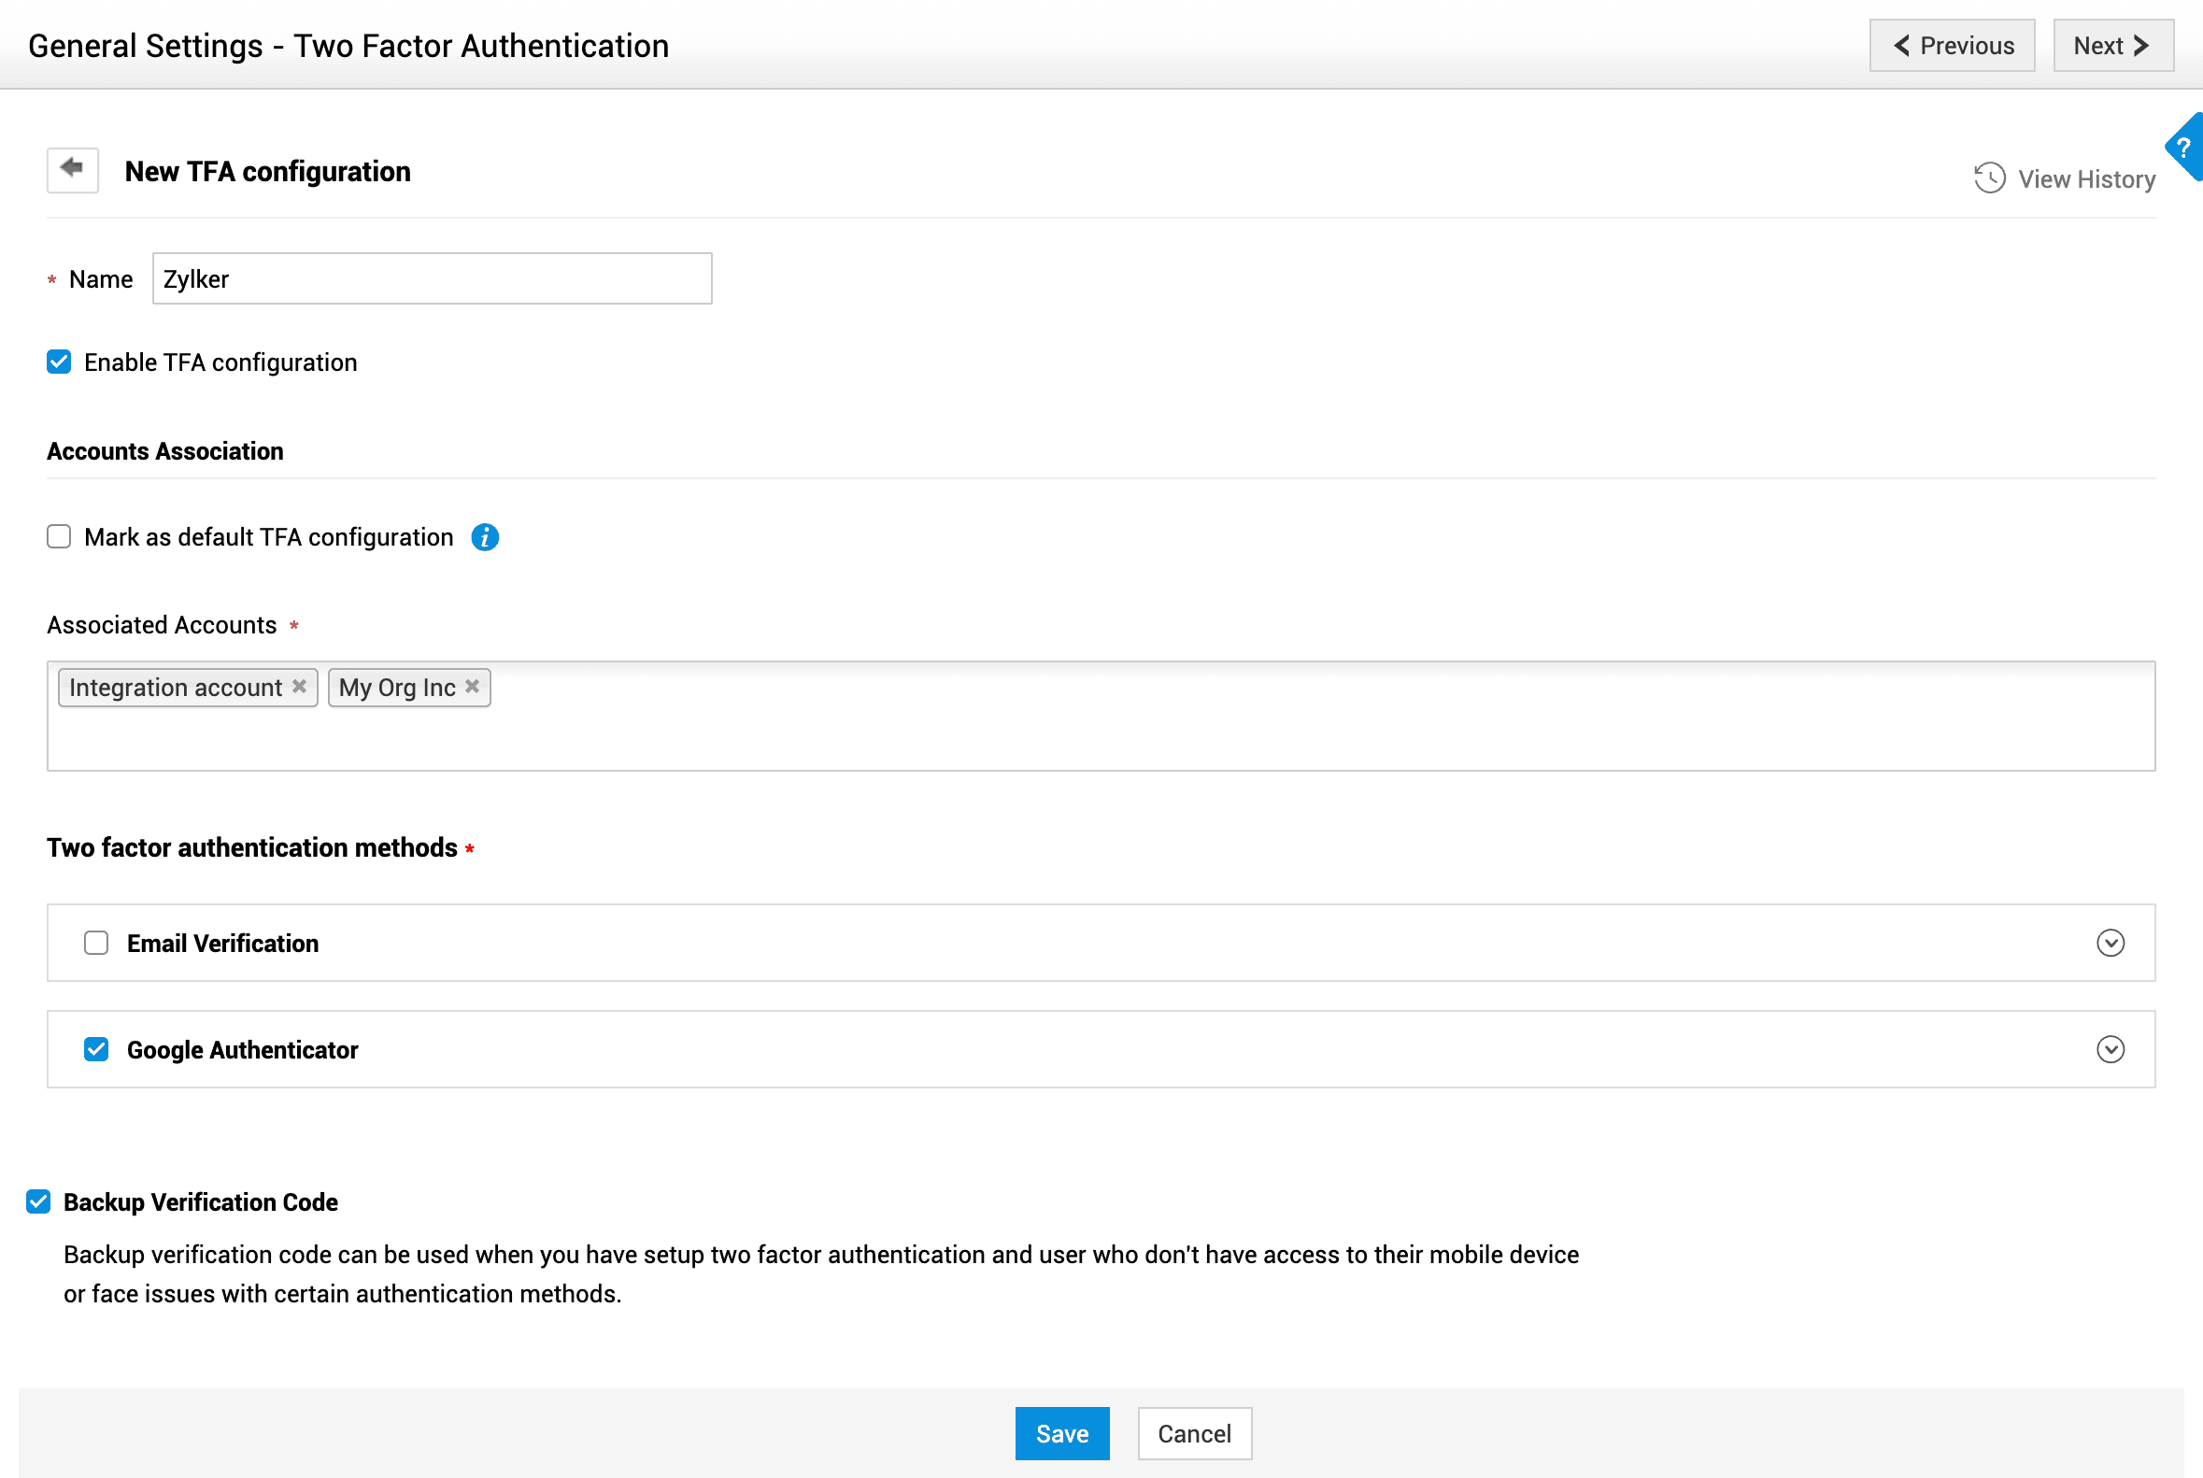2203x1478 pixels.
Task: Click the back arrow icon
Action: coord(73,170)
